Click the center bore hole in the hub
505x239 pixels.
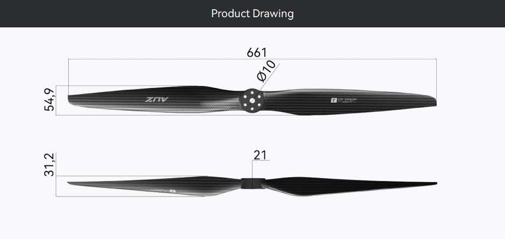pyautogui.click(x=252, y=100)
